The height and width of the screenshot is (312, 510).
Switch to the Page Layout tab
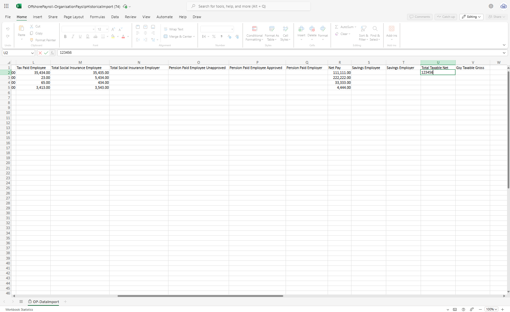(73, 17)
